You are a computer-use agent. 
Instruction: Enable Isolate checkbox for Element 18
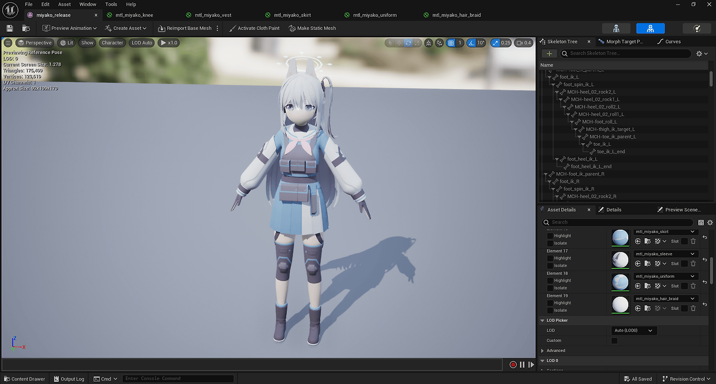coord(550,288)
